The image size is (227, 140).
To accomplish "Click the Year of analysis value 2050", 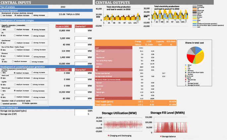I will [x=63, y=7].
